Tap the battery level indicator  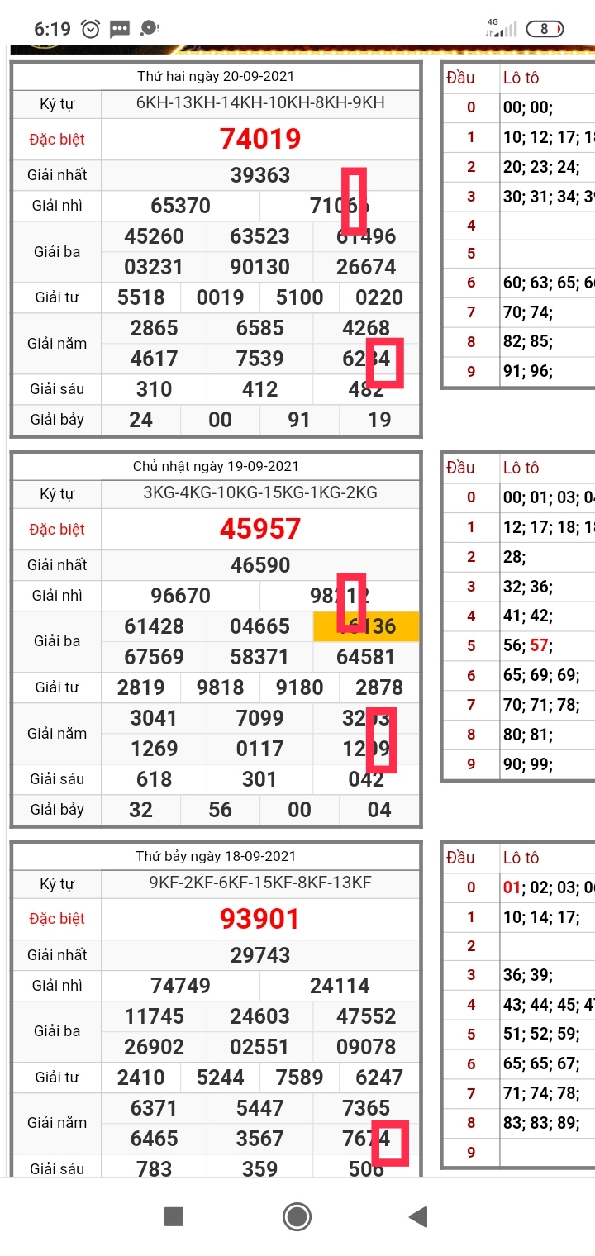click(545, 28)
